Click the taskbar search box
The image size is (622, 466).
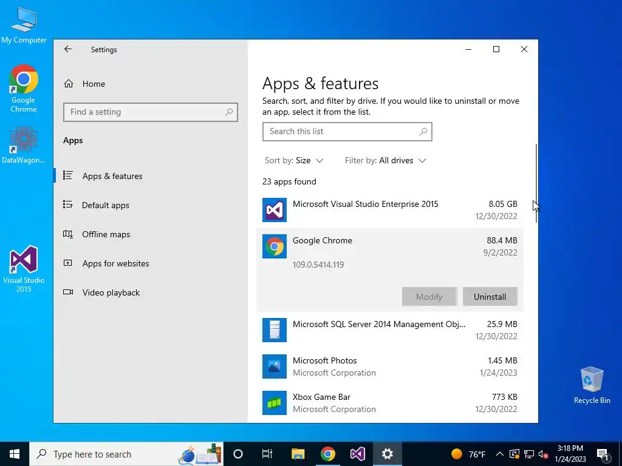pyautogui.click(x=126, y=454)
